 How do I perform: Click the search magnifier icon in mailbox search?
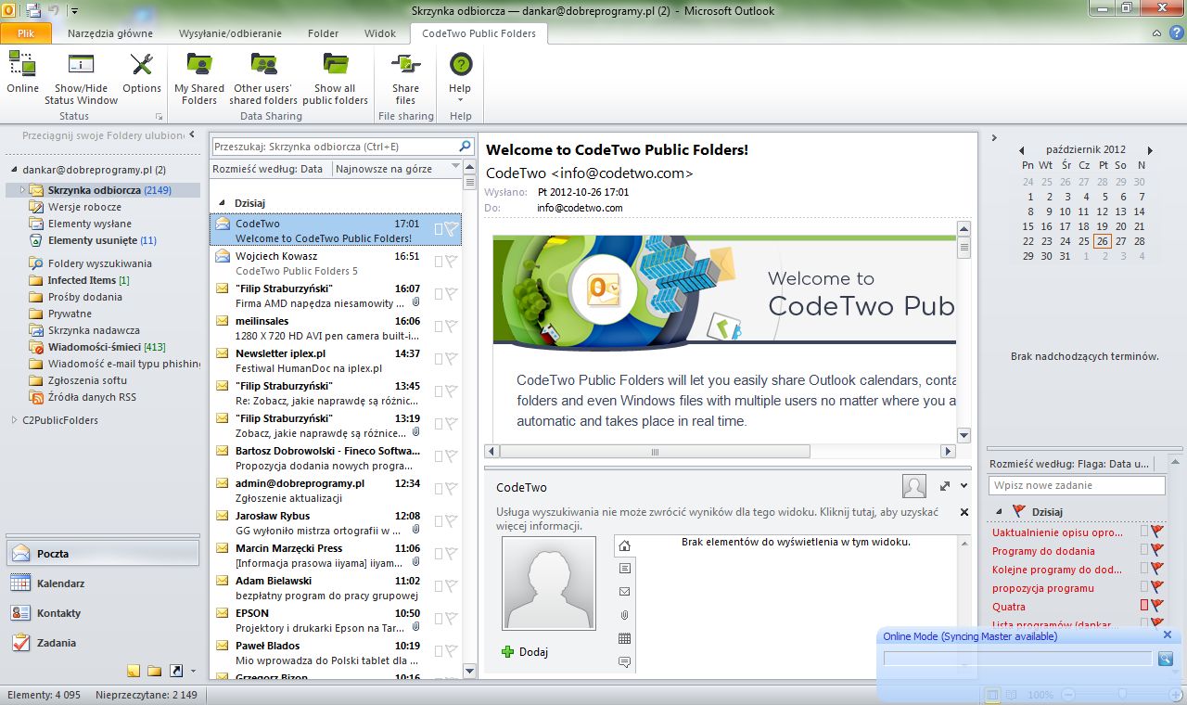(x=466, y=147)
